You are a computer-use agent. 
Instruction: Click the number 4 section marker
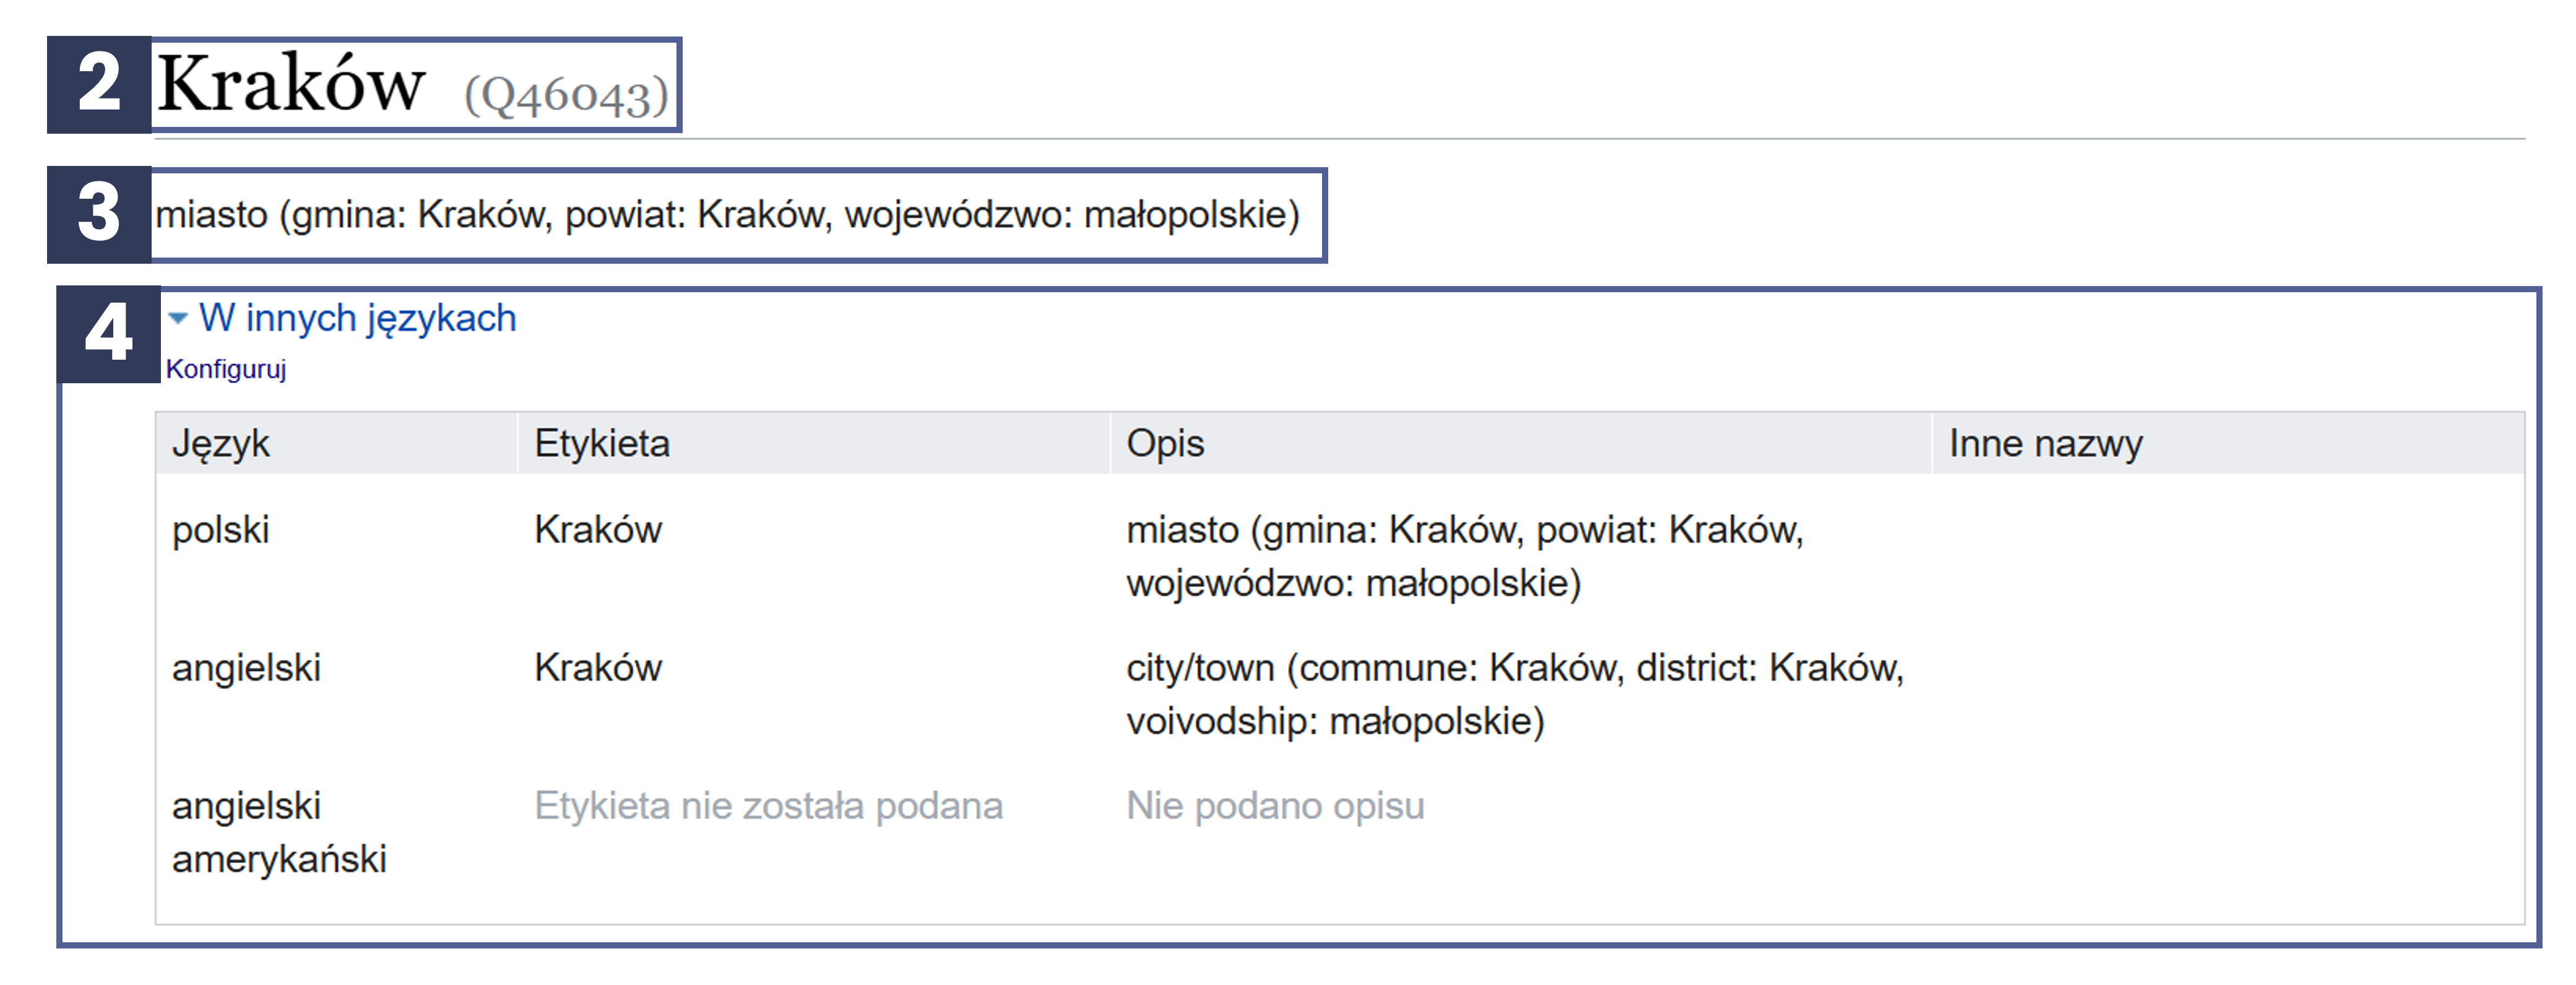tap(108, 334)
